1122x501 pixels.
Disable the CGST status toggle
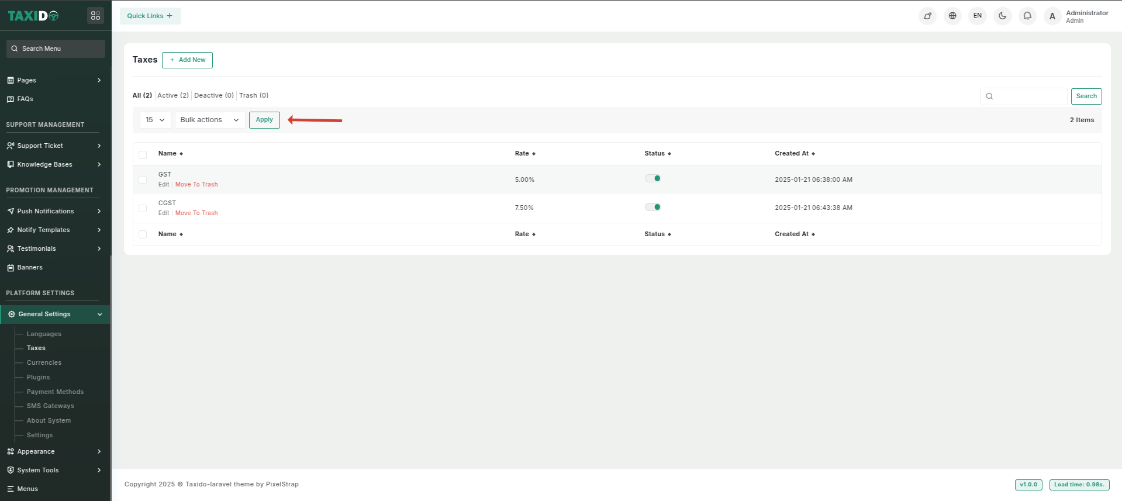[x=653, y=207]
